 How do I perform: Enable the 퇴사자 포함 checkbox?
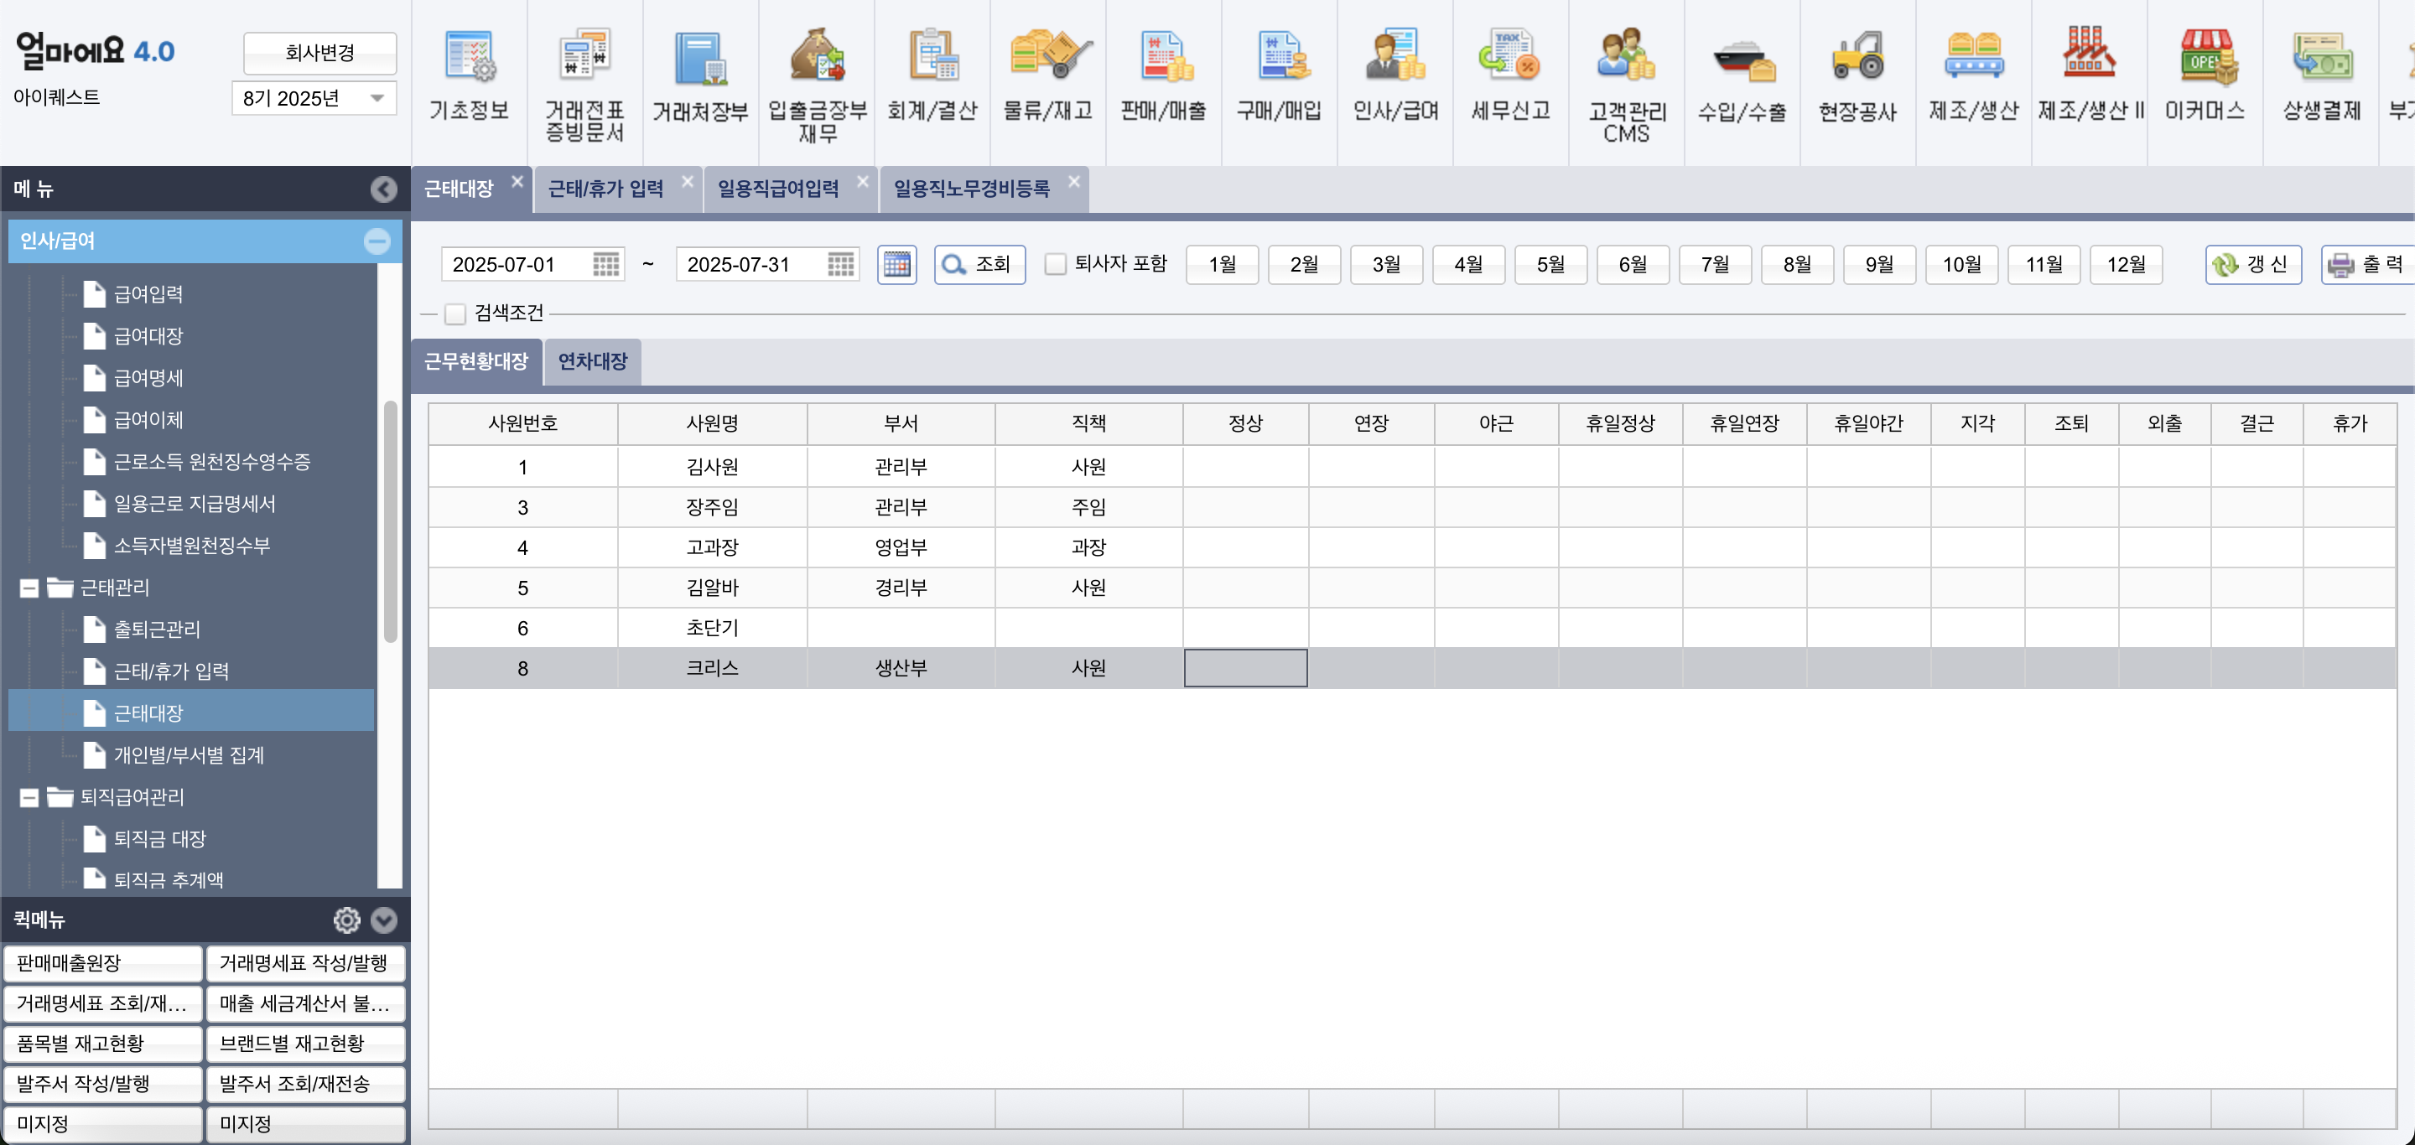point(1056,264)
